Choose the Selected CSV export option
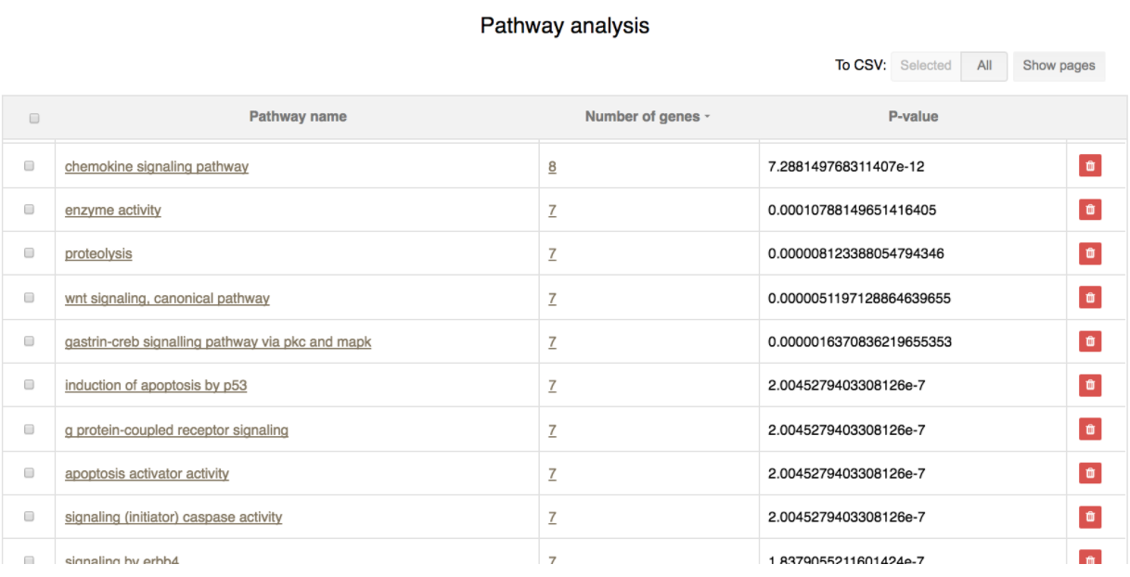Viewport: 1130px width, 577px height. [925, 66]
